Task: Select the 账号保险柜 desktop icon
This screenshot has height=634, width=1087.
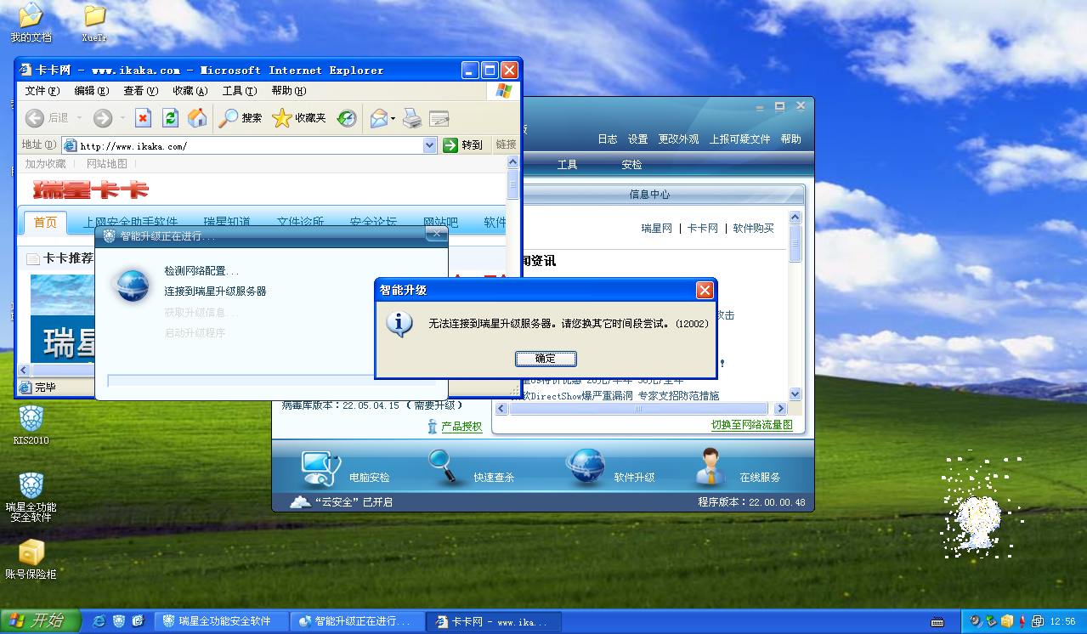Action: [x=31, y=558]
